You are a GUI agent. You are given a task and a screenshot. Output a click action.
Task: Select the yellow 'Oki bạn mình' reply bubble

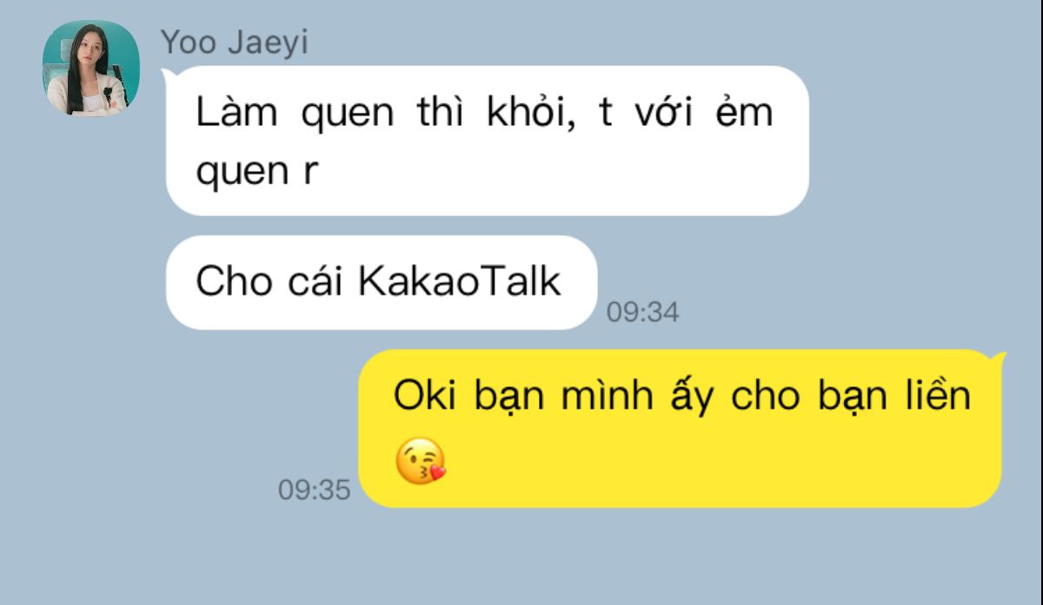[x=681, y=429]
